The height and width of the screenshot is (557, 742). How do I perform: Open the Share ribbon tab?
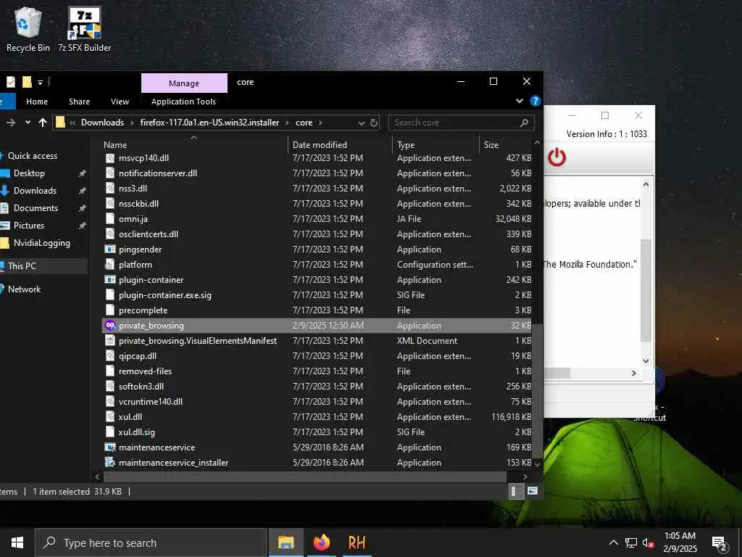(79, 102)
